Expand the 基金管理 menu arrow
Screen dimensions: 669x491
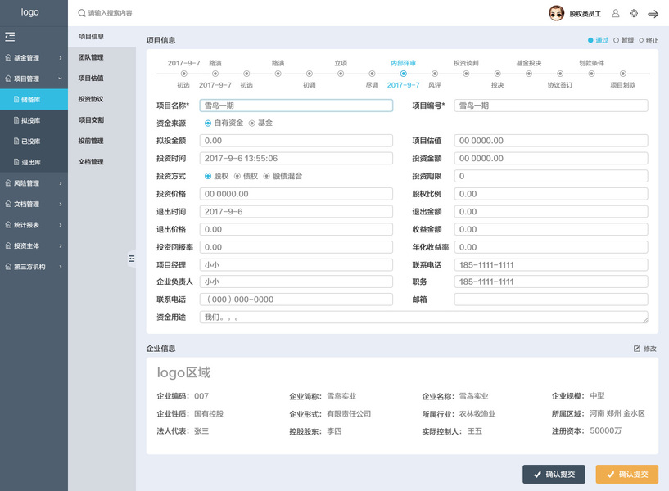point(60,58)
